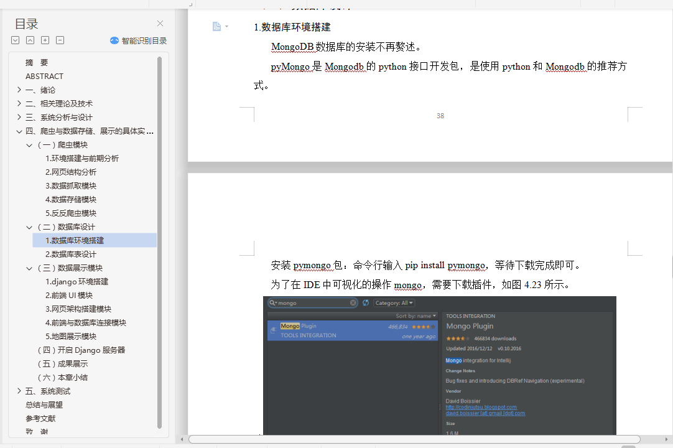The width and height of the screenshot is (673, 448).
Task: Click the right arrow of horizontal scrollbar
Action: [x=666, y=439]
